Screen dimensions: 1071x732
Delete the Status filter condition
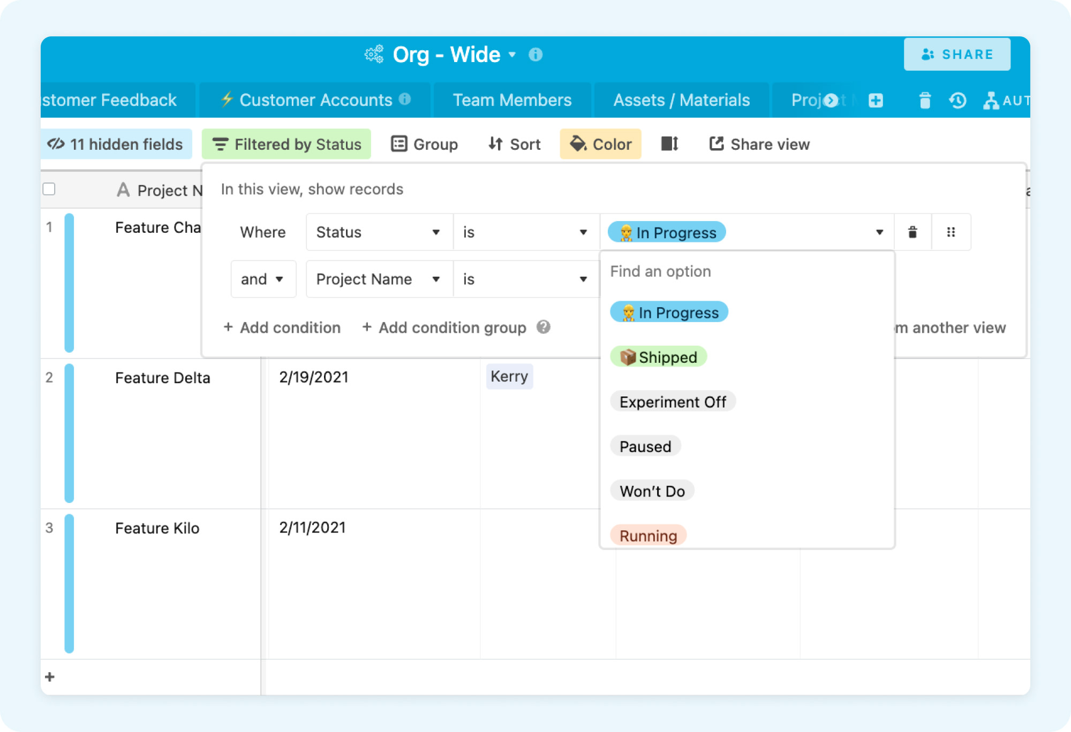pyautogui.click(x=912, y=232)
